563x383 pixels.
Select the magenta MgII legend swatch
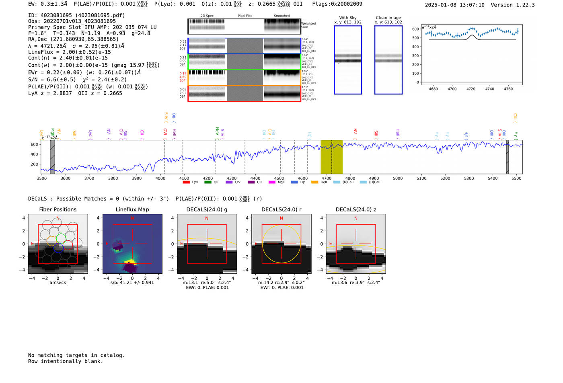(x=272, y=182)
